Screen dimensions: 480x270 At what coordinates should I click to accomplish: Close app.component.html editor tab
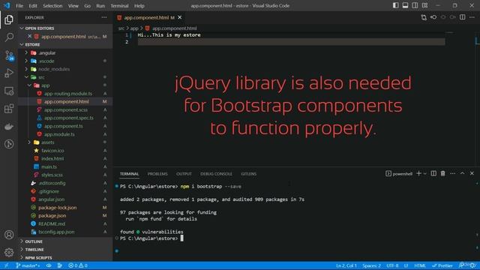[x=180, y=17]
